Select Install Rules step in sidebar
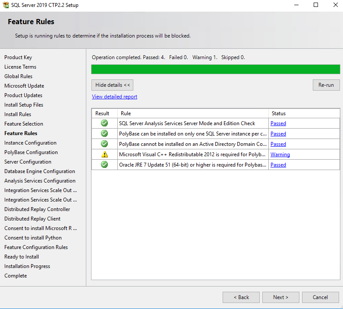 pyautogui.click(x=18, y=114)
